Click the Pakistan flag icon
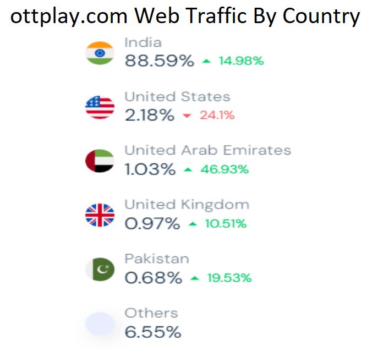Screen dimensions: 367x351 point(100,269)
